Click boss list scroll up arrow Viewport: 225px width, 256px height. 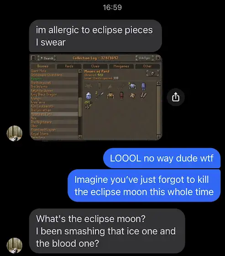pyautogui.click(x=80, y=71)
